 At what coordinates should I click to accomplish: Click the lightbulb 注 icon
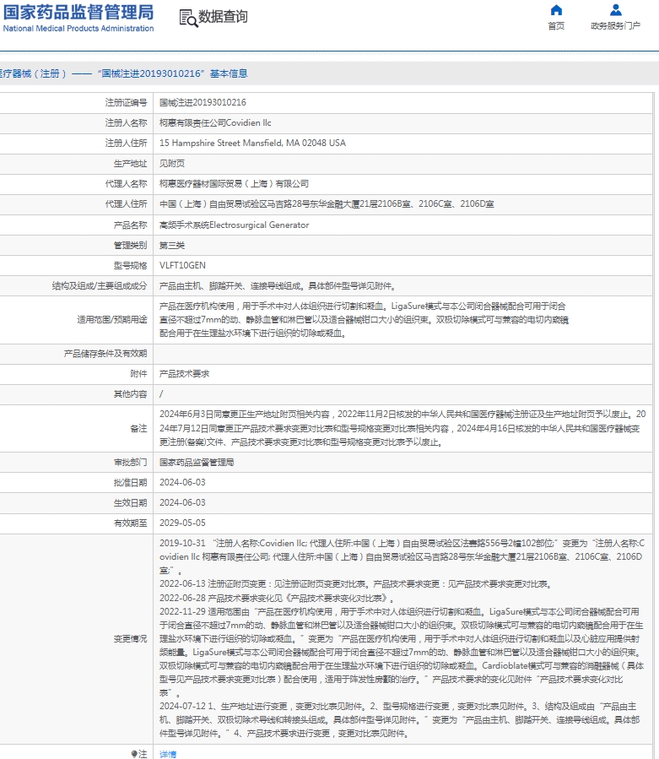[x=134, y=754]
